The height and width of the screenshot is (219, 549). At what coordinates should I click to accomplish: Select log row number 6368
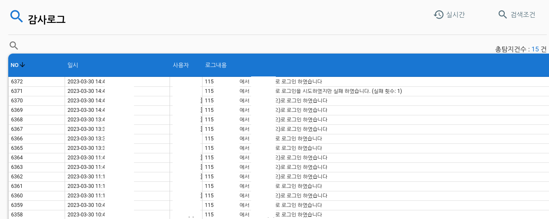17,120
